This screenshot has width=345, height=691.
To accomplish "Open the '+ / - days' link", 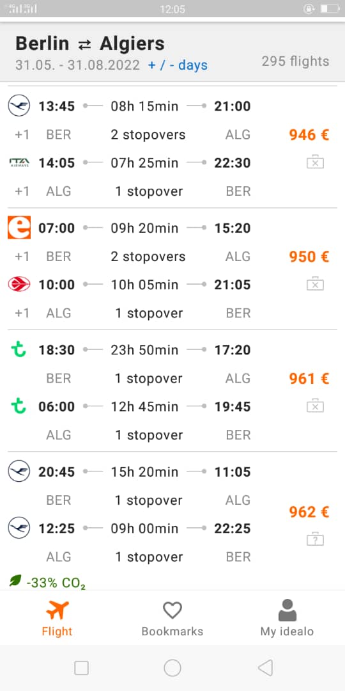I will point(178,65).
